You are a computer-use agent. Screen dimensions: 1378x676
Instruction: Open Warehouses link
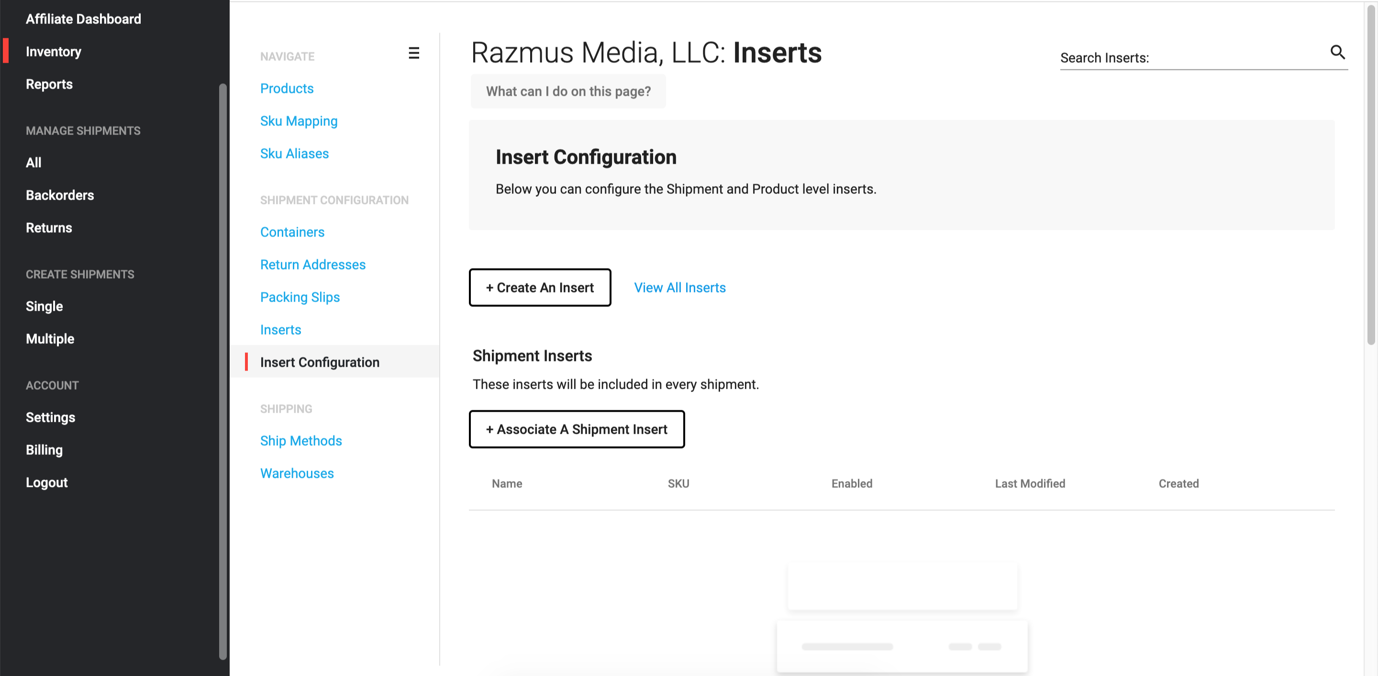297,473
